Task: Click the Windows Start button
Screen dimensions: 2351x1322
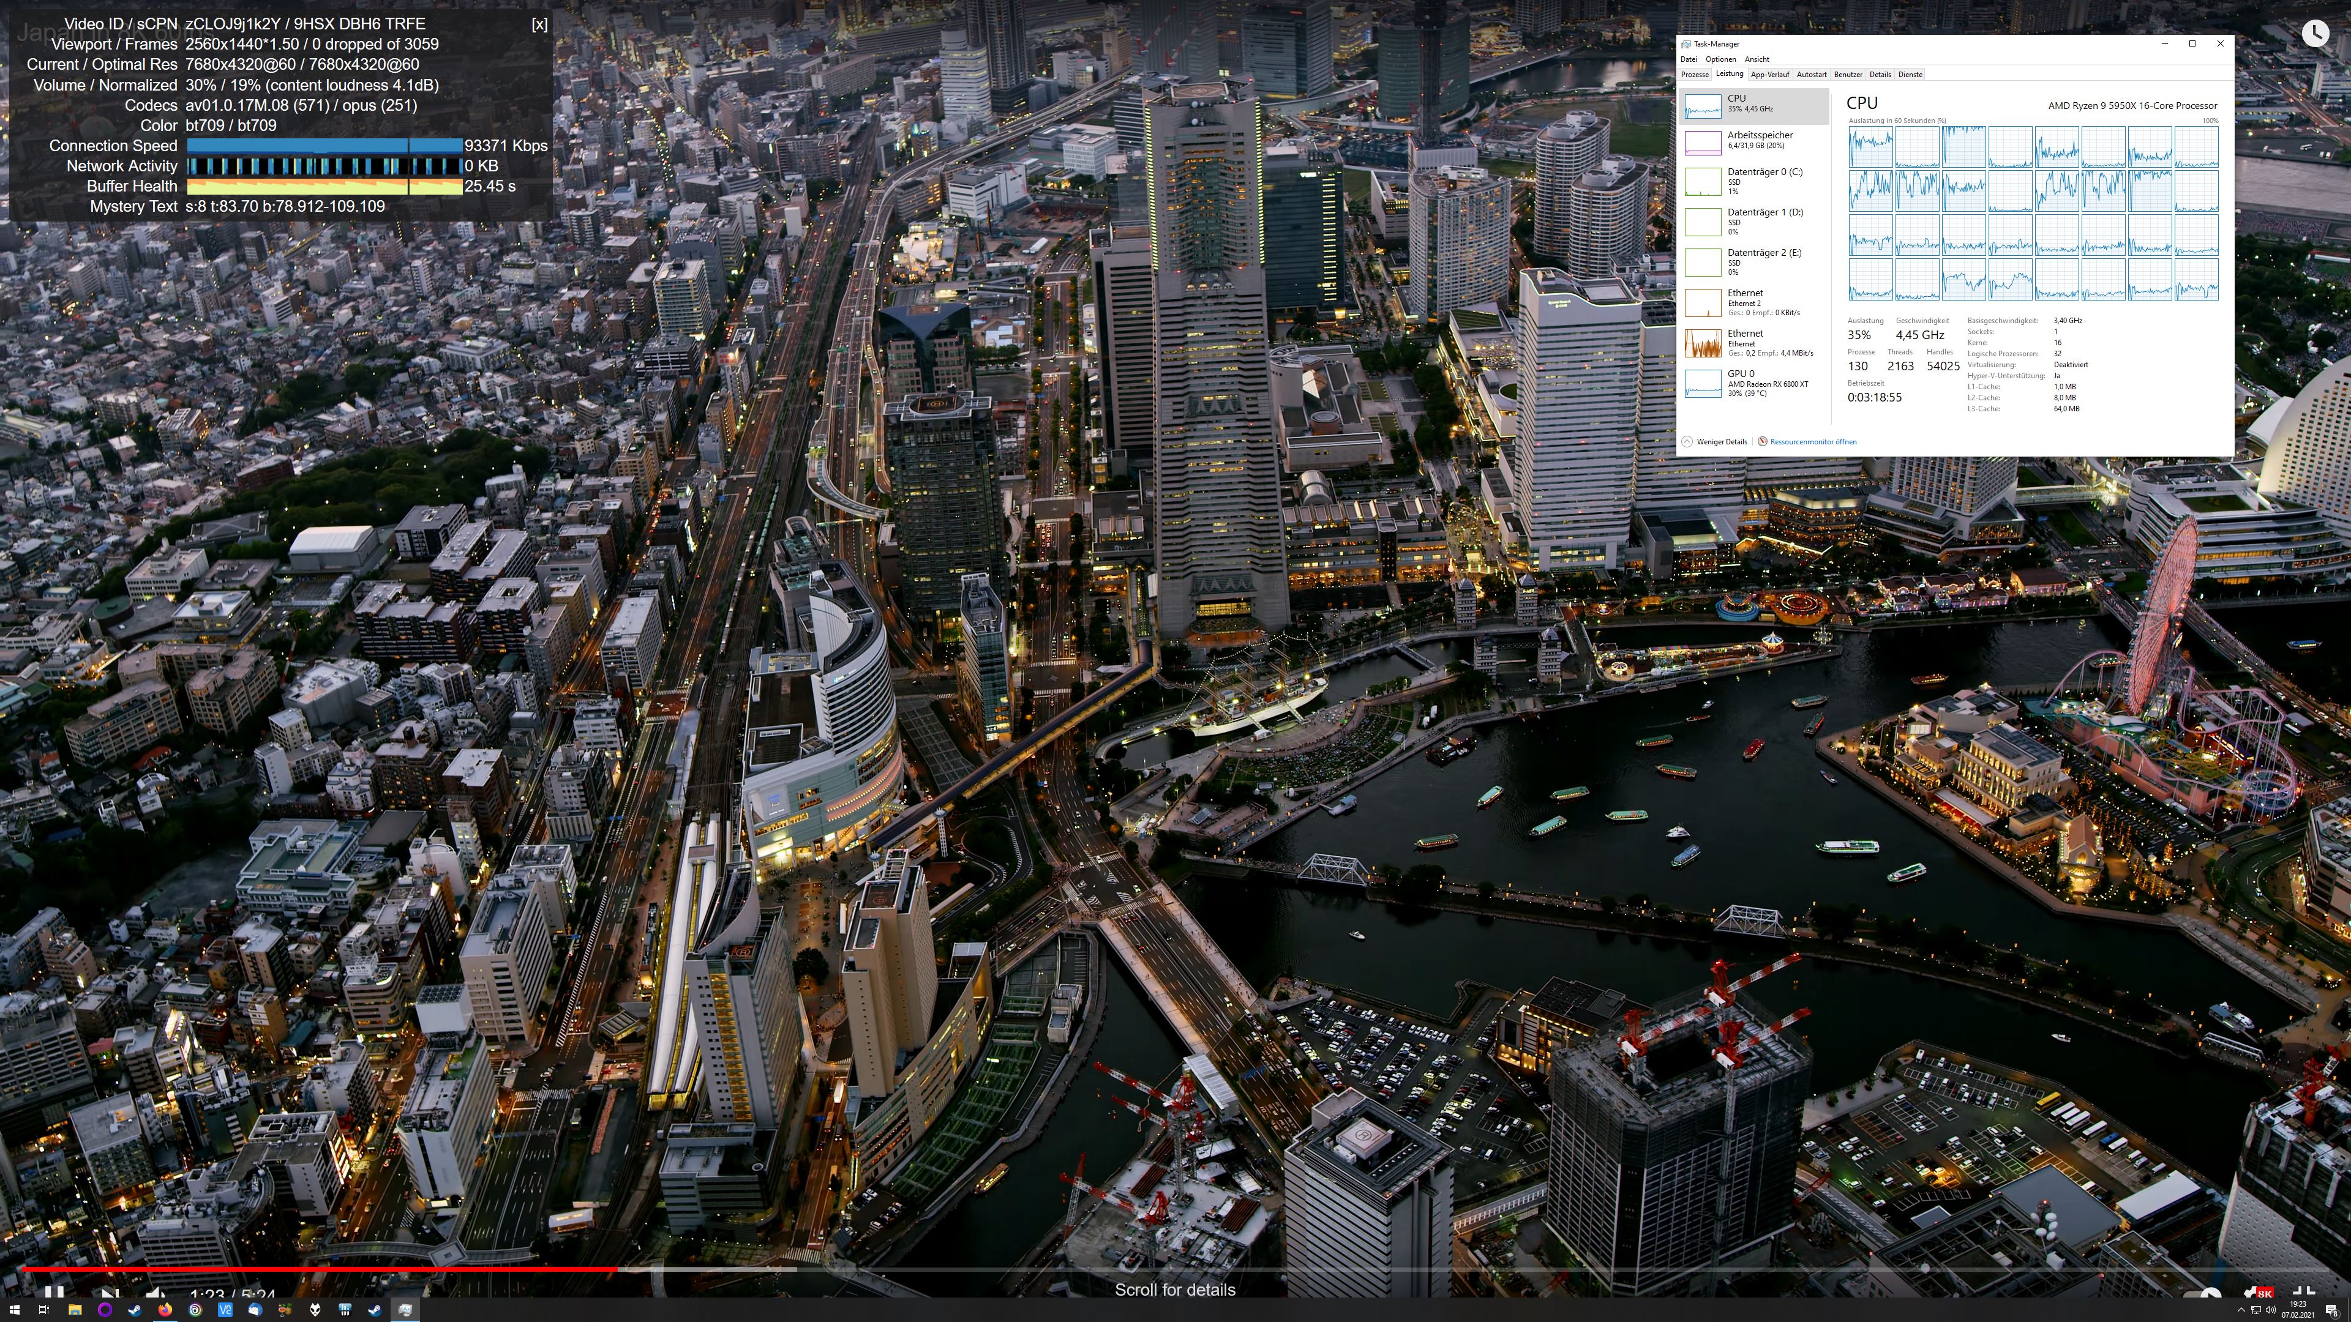Action: point(13,1310)
